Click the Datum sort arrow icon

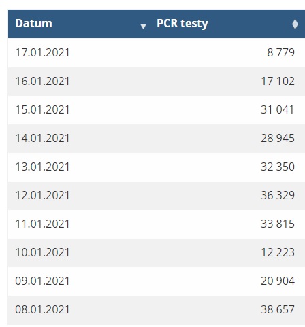tap(143, 27)
